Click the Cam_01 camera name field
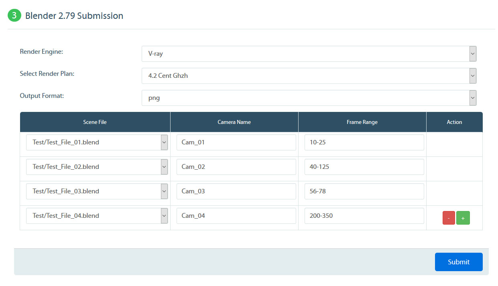 tap(236, 142)
